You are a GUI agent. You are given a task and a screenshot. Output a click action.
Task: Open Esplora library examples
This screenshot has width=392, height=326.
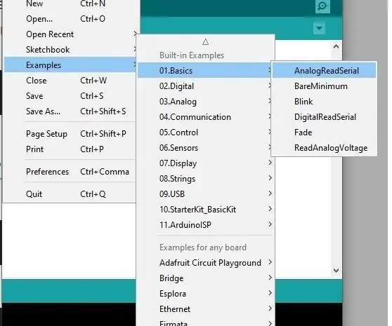click(x=205, y=294)
